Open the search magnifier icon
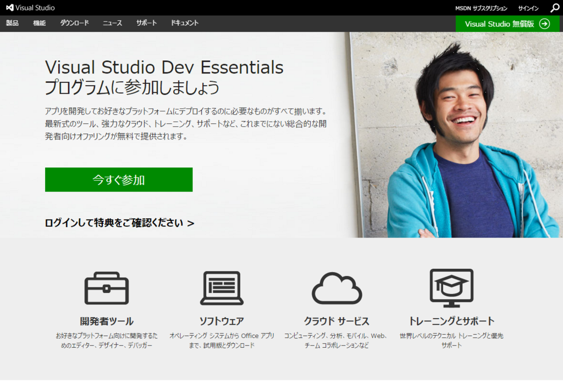The width and height of the screenshot is (563, 384). pyautogui.click(x=555, y=8)
